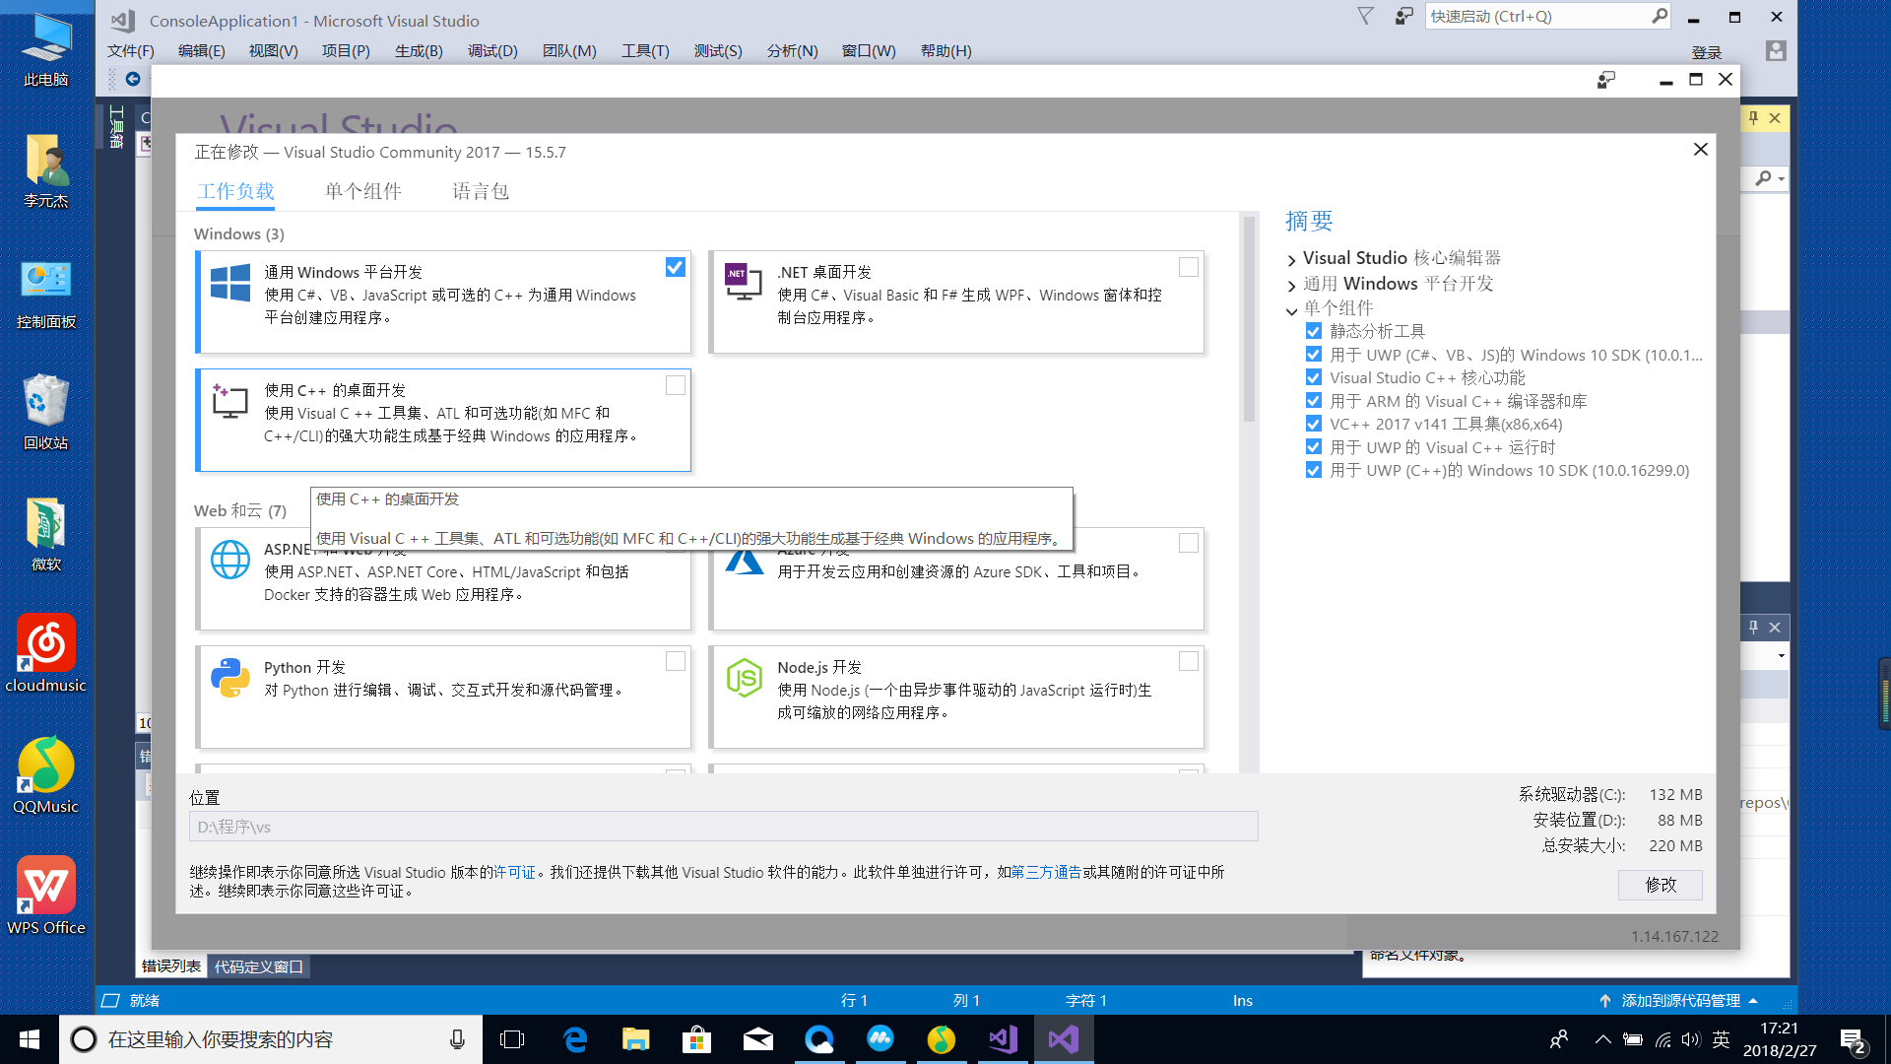Screen dimensions: 1891x1064
Task: Uncheck the static analysis tools component (静态分析工具)
Action: (x=1313, y=331)
